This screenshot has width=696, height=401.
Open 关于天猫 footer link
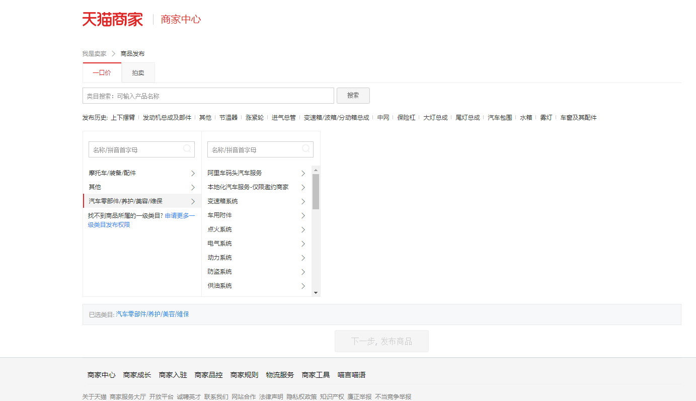95,397
